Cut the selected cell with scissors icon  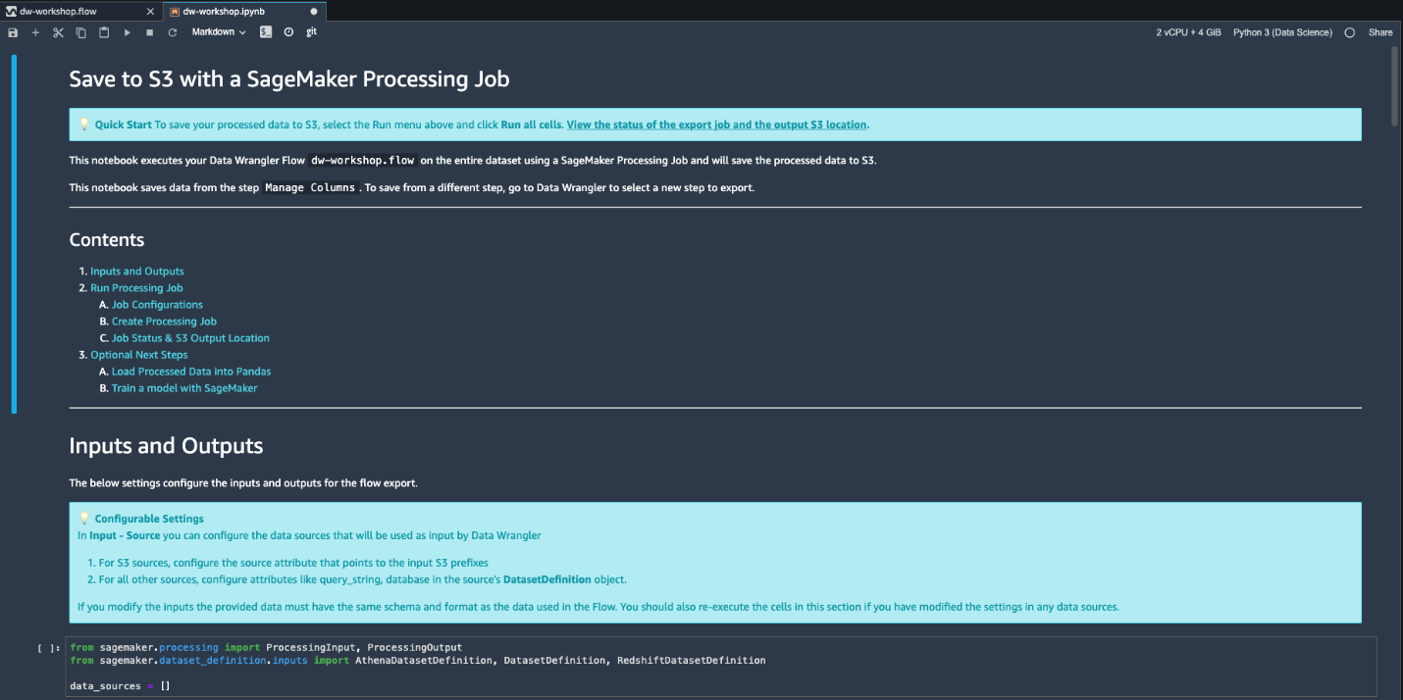pos(58,32)
